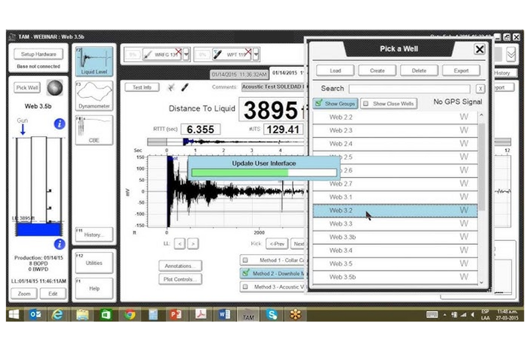Open Skype from the Windows taskbar
The height and width of the screenshot is (353, 529).
(272, 314)
